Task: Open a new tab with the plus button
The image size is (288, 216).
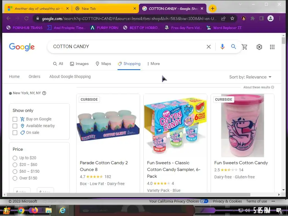Action: [213, 8]
